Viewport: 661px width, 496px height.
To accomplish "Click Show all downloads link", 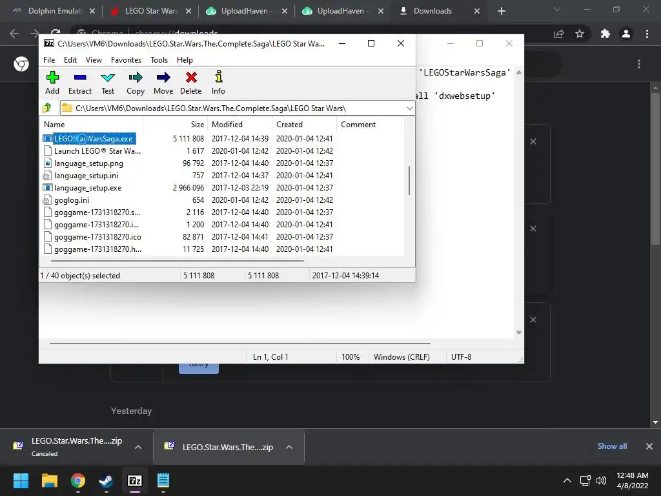I will coord(612,446).
